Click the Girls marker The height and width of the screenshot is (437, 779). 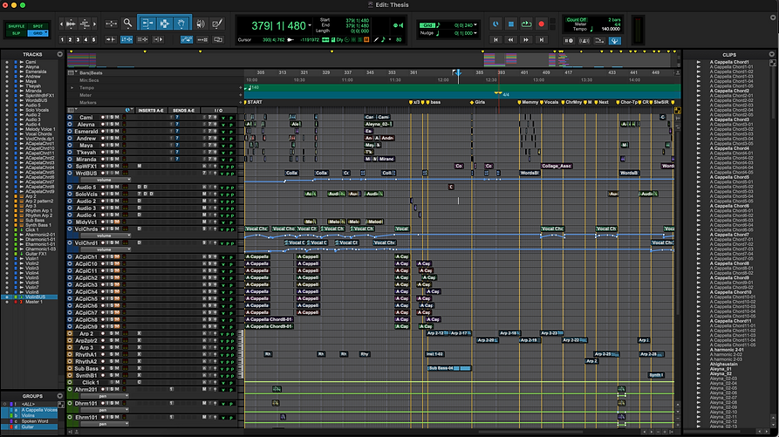pyautogui.click(x=477, y=102)
